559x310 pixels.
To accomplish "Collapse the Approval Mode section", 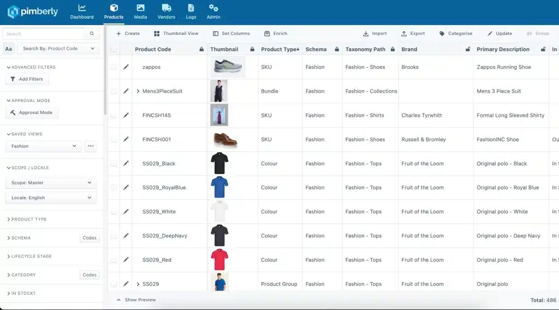I will (28, 100).
